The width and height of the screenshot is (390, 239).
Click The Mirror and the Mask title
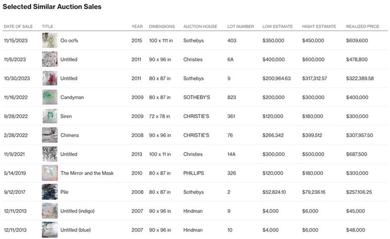point(87,173)
